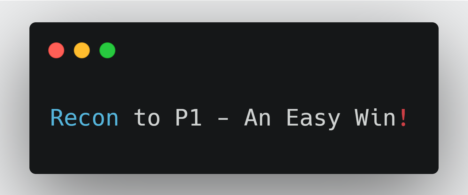The height and width of the screenshot is (195, 468).
Task: Click the capital R in Recon
Action: pyautogui.click(x=57, y=118)
